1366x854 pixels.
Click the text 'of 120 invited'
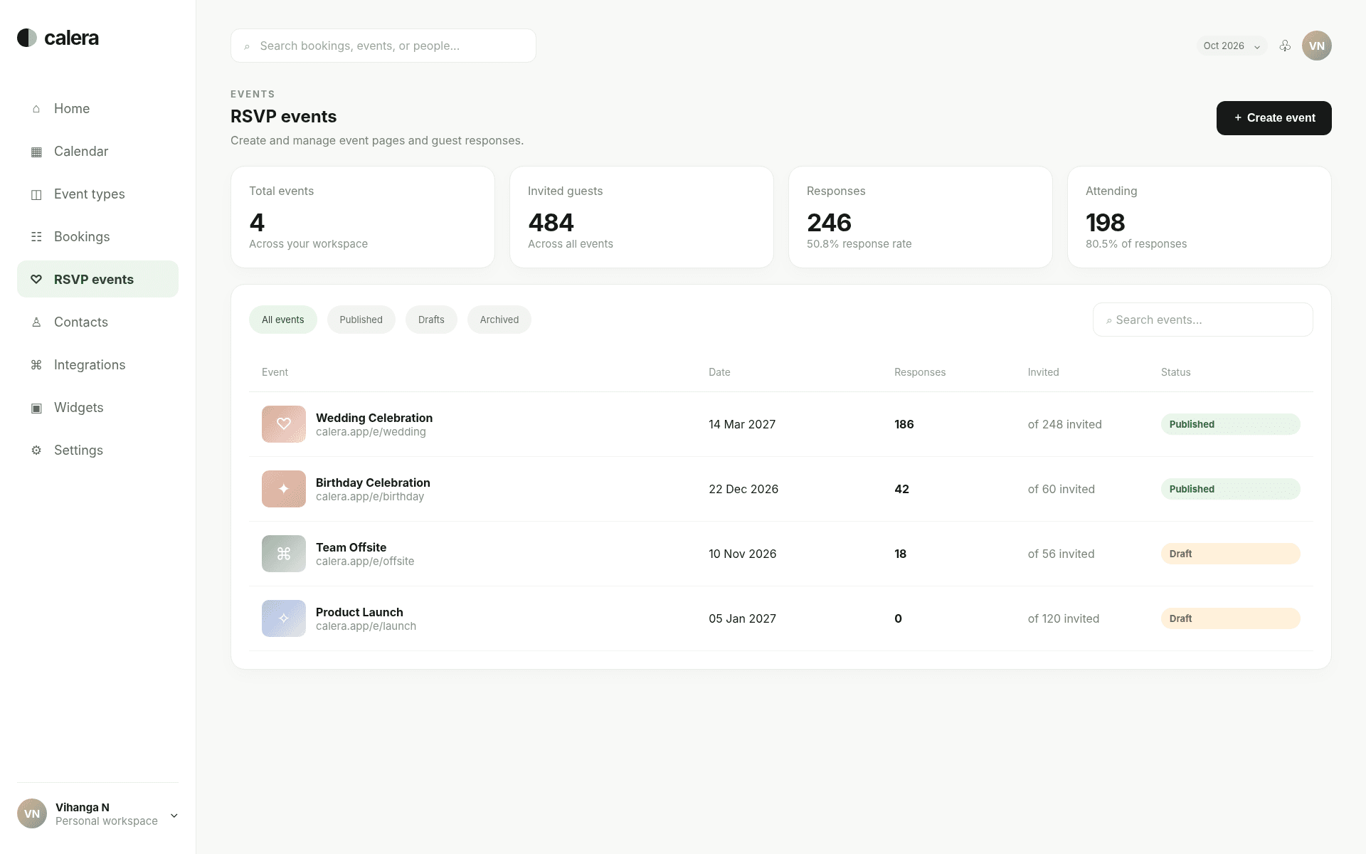click(x=1063, y=618)
